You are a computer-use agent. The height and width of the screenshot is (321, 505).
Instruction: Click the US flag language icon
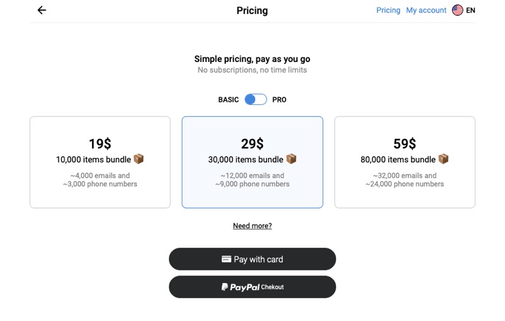coord(457,10)
